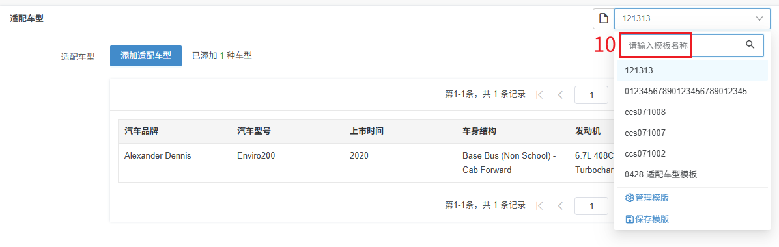
Task: Go to previous page in top pagination
Action: 560,95
